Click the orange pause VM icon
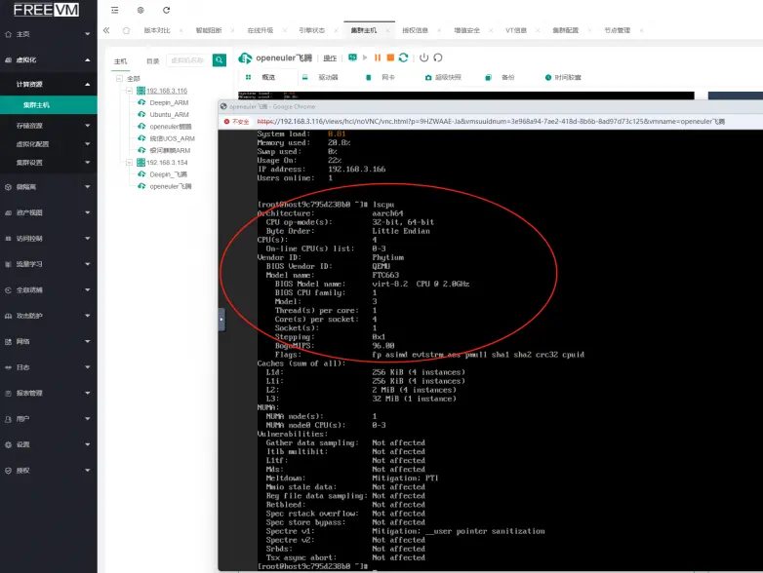763x573 pixels. pos(378,58)
